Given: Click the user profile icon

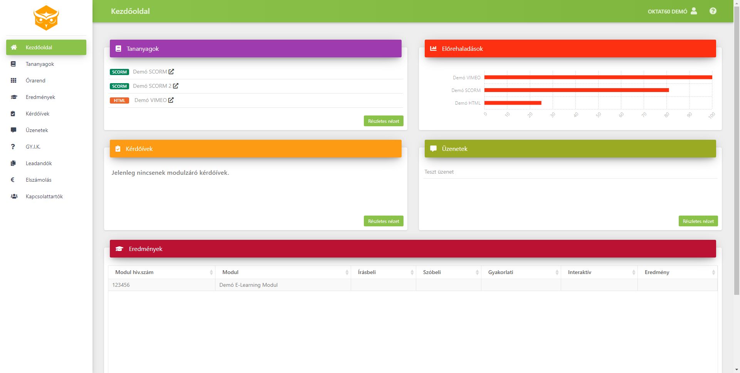Looking at the screenshot, I should [694, 11].
